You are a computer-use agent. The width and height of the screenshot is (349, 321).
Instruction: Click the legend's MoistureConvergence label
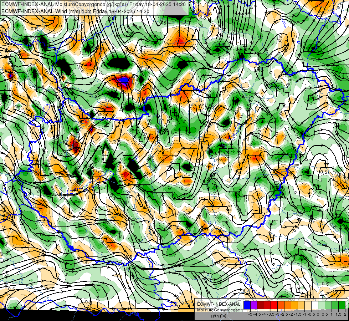click(219, 310)
